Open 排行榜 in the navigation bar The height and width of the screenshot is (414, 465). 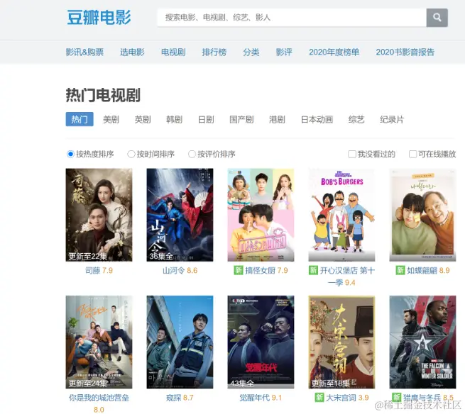[x=214, y=52]
